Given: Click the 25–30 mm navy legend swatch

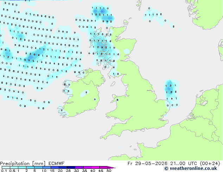Looking at the screenshot, I should (x=71, y=167).
